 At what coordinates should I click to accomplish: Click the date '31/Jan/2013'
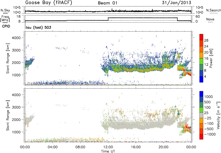pyautogui.click(x=177, y=3)
